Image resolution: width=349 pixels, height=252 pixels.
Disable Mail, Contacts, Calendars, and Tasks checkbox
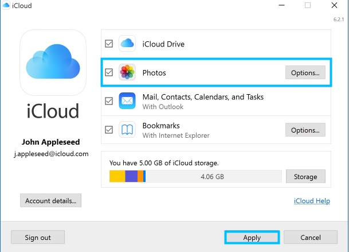[x=109, y=102]
